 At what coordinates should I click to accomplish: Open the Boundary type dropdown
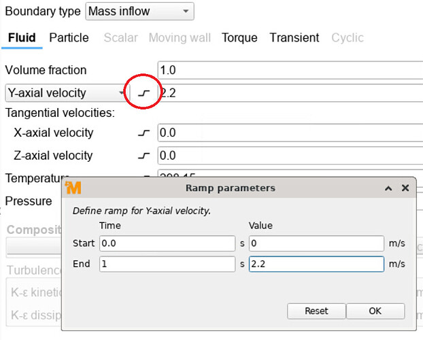coord(139,12)
